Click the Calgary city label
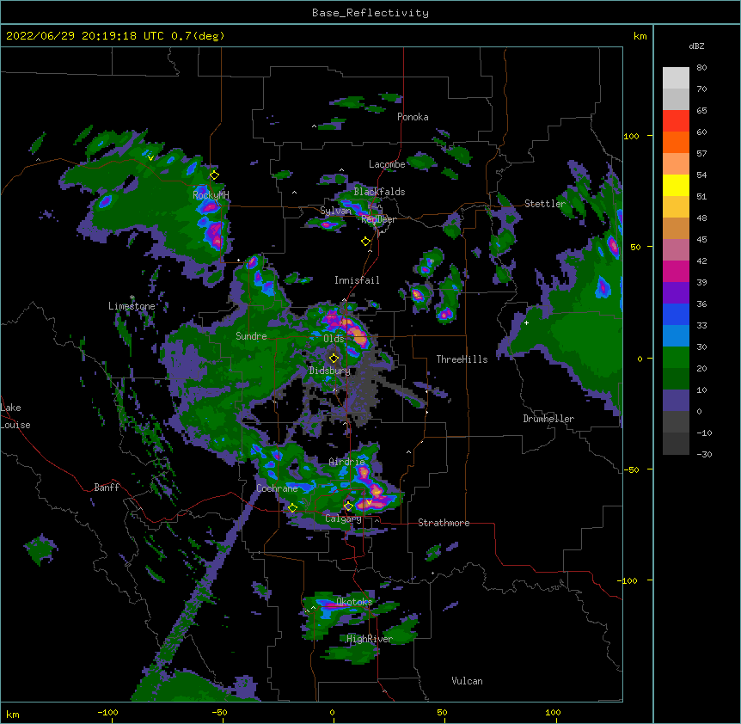The height and width of the screenshot is (724, 741). (343, 518)
